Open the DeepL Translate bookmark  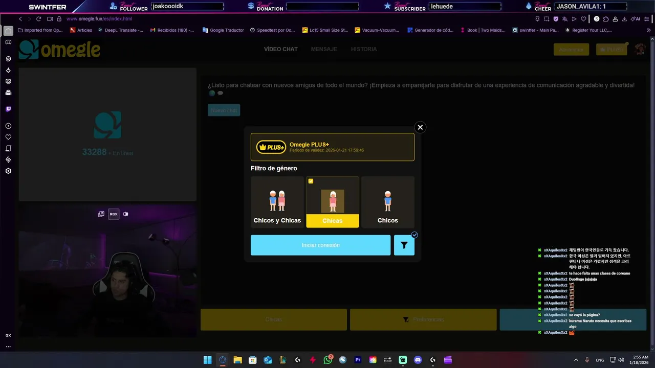(120, 30)
